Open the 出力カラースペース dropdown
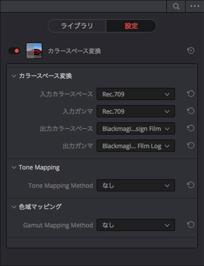204x266 pixels. (x=135, y=129)
